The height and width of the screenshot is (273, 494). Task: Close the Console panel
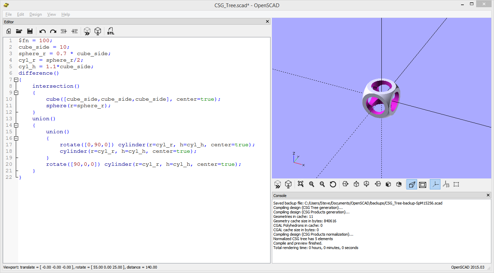tap(488, 195)
